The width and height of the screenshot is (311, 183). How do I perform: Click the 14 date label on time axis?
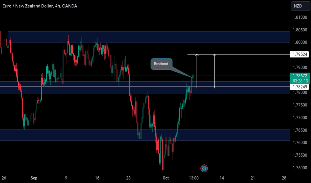(222, 178)
